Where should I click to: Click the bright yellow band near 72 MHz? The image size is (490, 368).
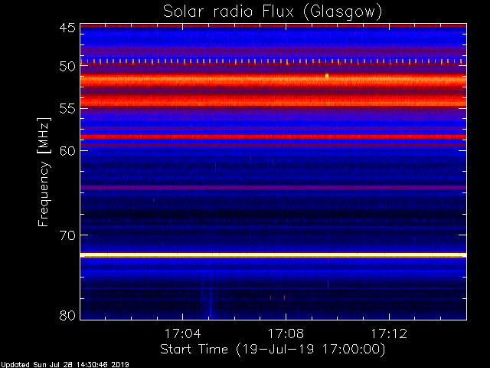pyautogui.click(x=273, y=255)
